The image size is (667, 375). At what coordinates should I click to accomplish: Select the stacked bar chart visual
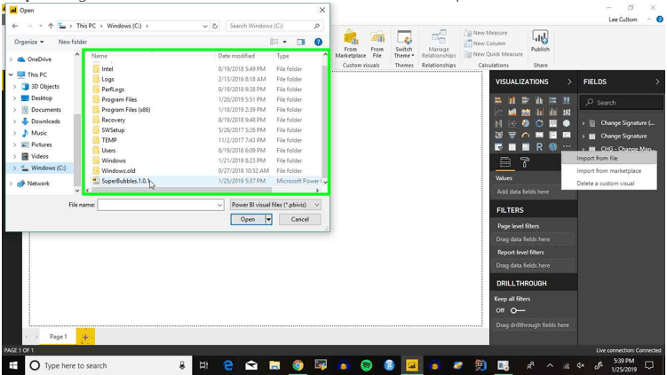pyautogui.click(x=498, y=100)
